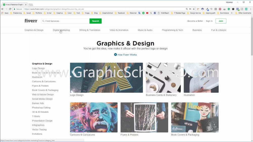This screenshot has width=253, height=142.
Task: Click the Join button
Action: [x=221, y=21]
